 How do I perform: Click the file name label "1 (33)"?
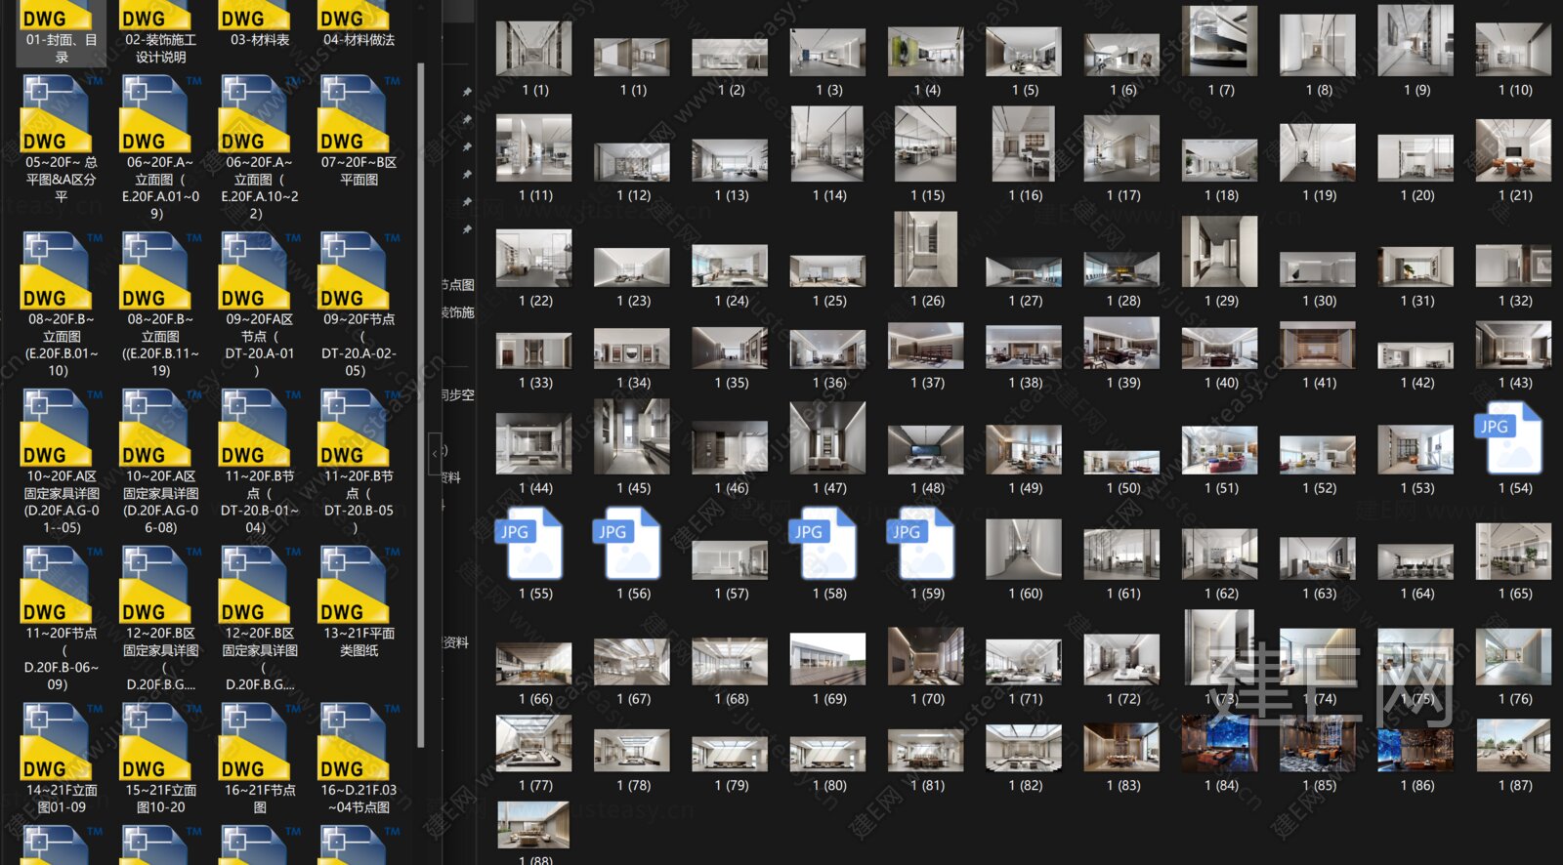pos(535,383)
